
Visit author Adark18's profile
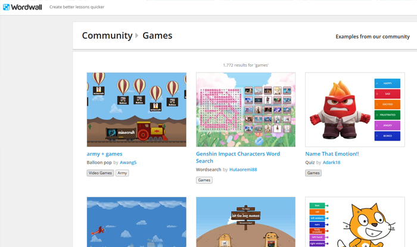(x=331, y=162)
